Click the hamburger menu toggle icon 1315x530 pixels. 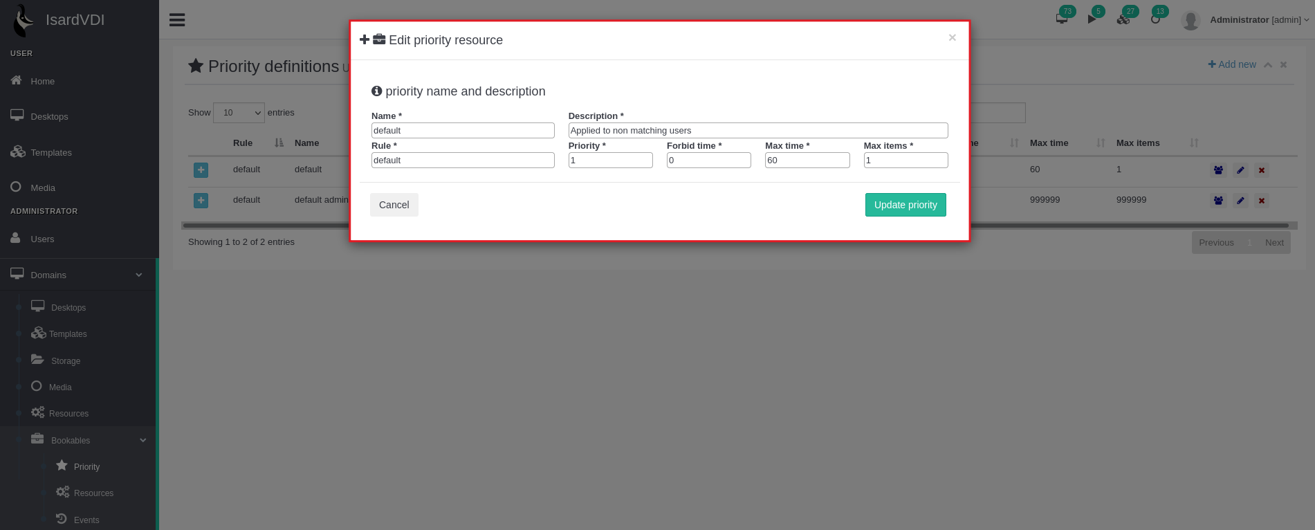(177, 20)
